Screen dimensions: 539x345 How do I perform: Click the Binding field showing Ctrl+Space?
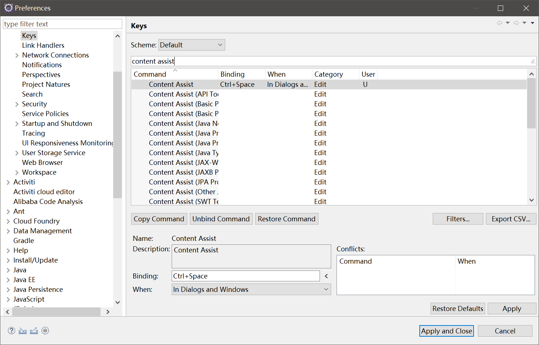click(x=246, y=276)
